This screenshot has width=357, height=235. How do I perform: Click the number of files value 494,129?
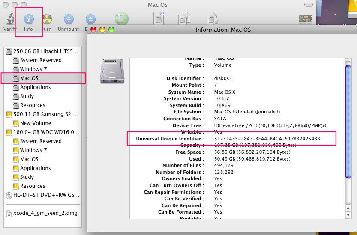click(x=224, y=165)
